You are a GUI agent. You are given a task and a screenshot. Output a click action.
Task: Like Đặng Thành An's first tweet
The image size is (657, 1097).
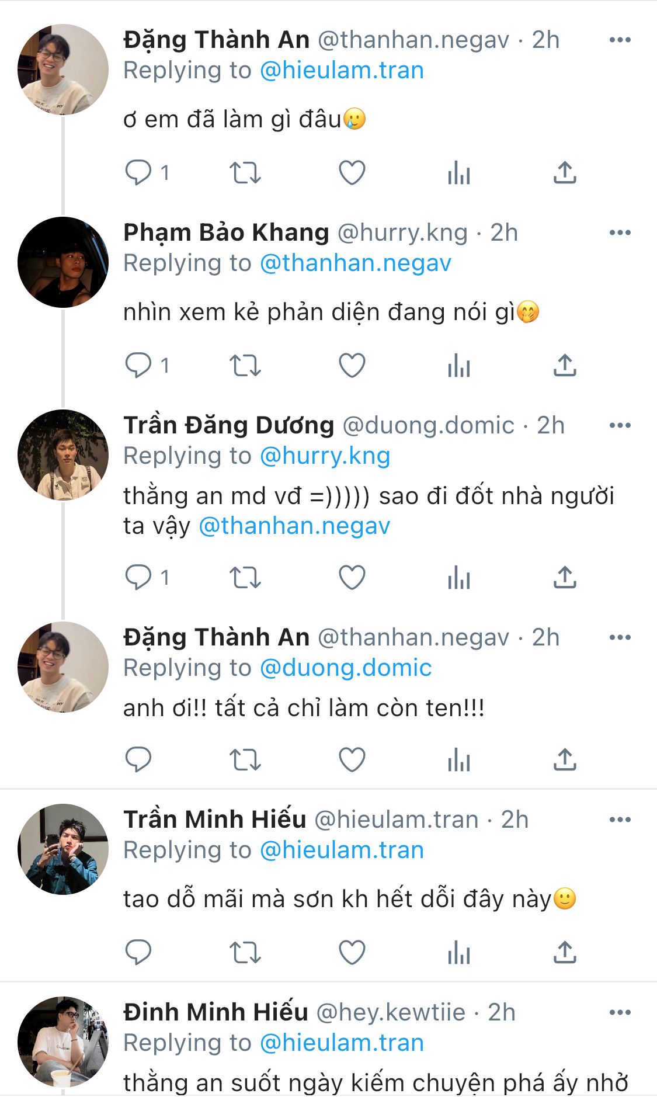pos(352,173)
